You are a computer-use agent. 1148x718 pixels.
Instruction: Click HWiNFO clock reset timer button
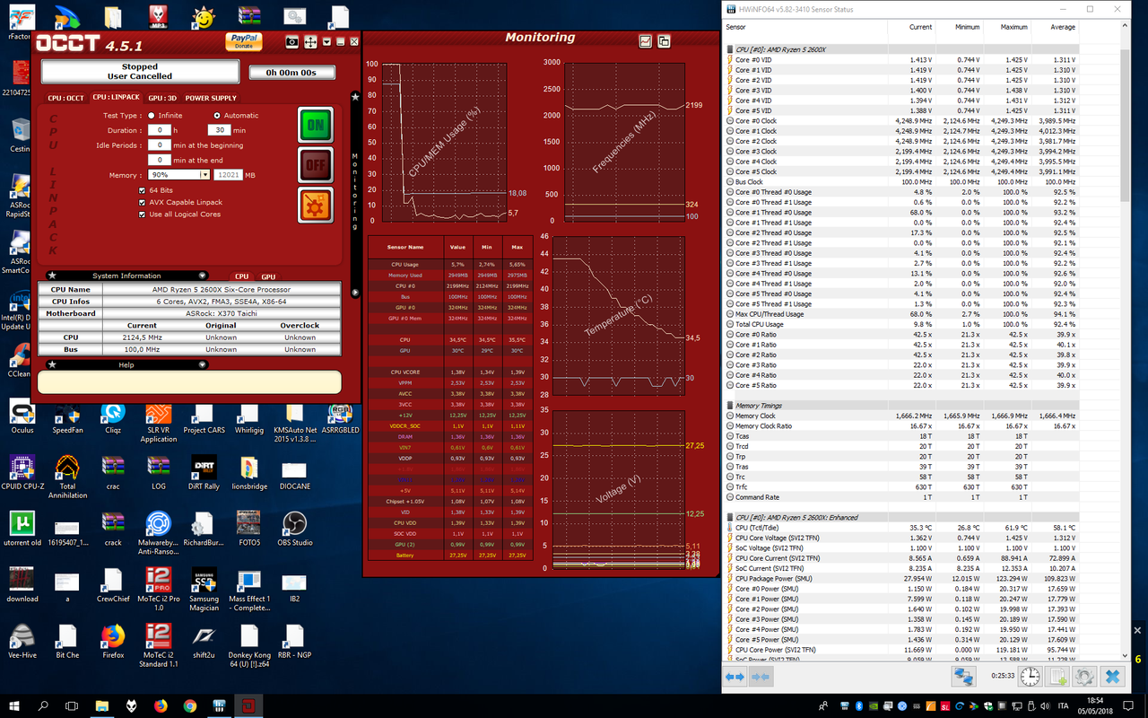pos(1031,677)
